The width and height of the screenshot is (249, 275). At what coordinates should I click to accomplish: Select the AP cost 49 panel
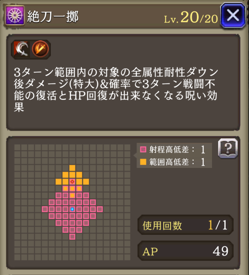pos(185,251)
